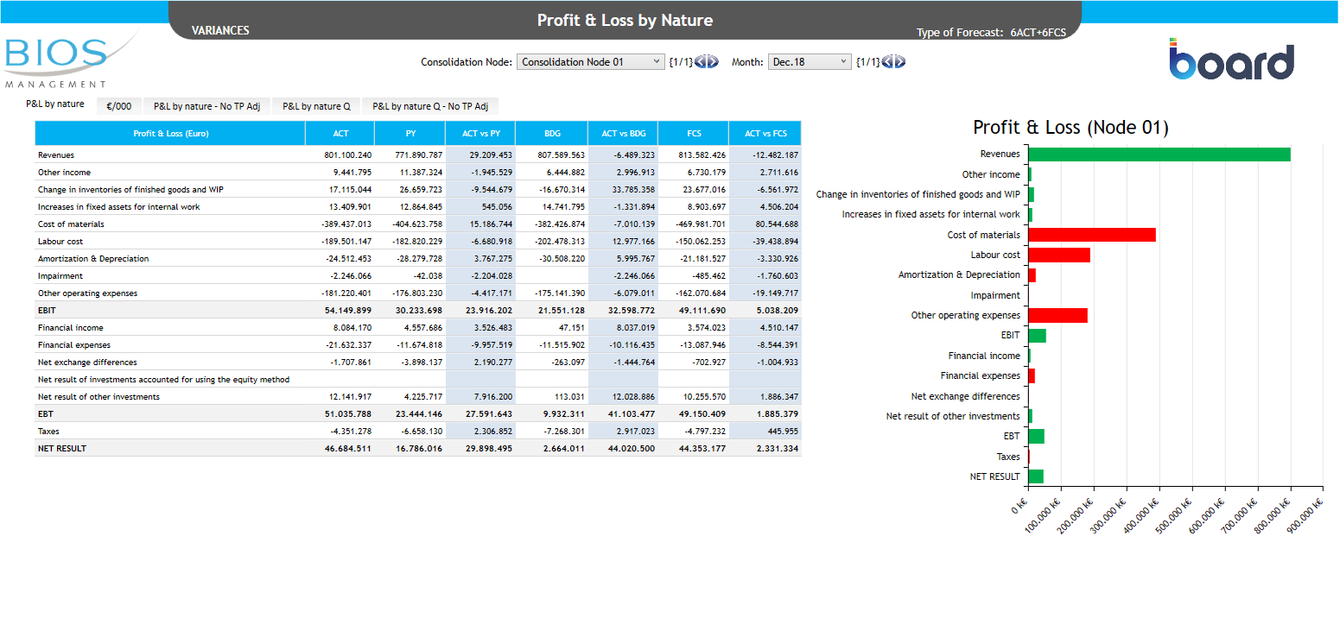The image size is (1340, 618).
Task: Click the 900.000 k€ axis label
Action: 1305,516
